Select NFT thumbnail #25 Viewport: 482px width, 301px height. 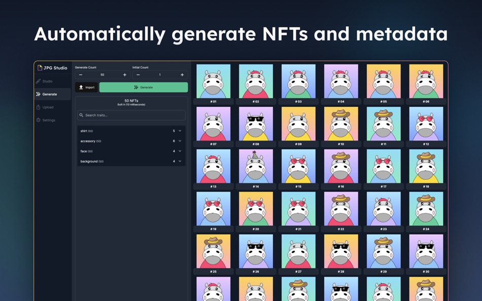213,251
